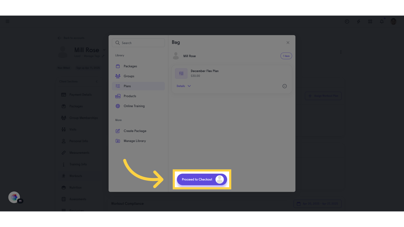Screen dimensions: 404x227
Task: Open Training Info client section
Action: (x=80, y=164)
